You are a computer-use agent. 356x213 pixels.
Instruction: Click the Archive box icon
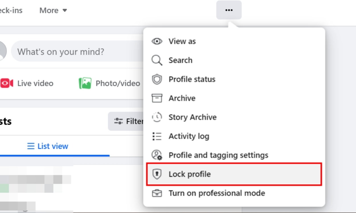coord(156,98)
